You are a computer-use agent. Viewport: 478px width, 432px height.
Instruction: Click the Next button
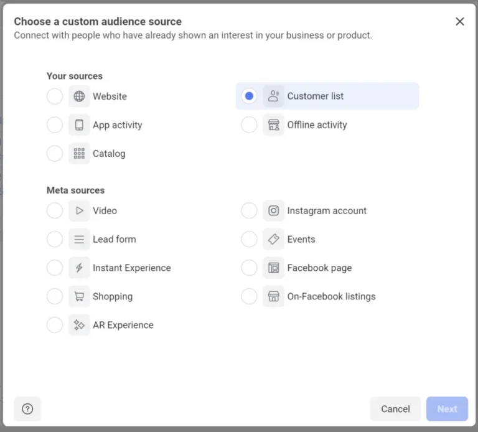click(x=447, y=409)
